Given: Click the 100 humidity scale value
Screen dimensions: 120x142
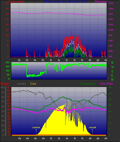Looking at the screenshot, I should 2,88.
